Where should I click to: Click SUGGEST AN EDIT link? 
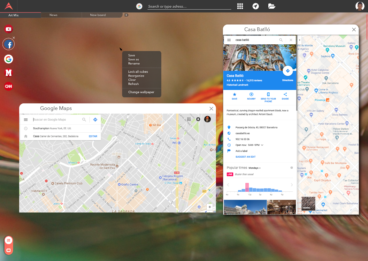245,157
